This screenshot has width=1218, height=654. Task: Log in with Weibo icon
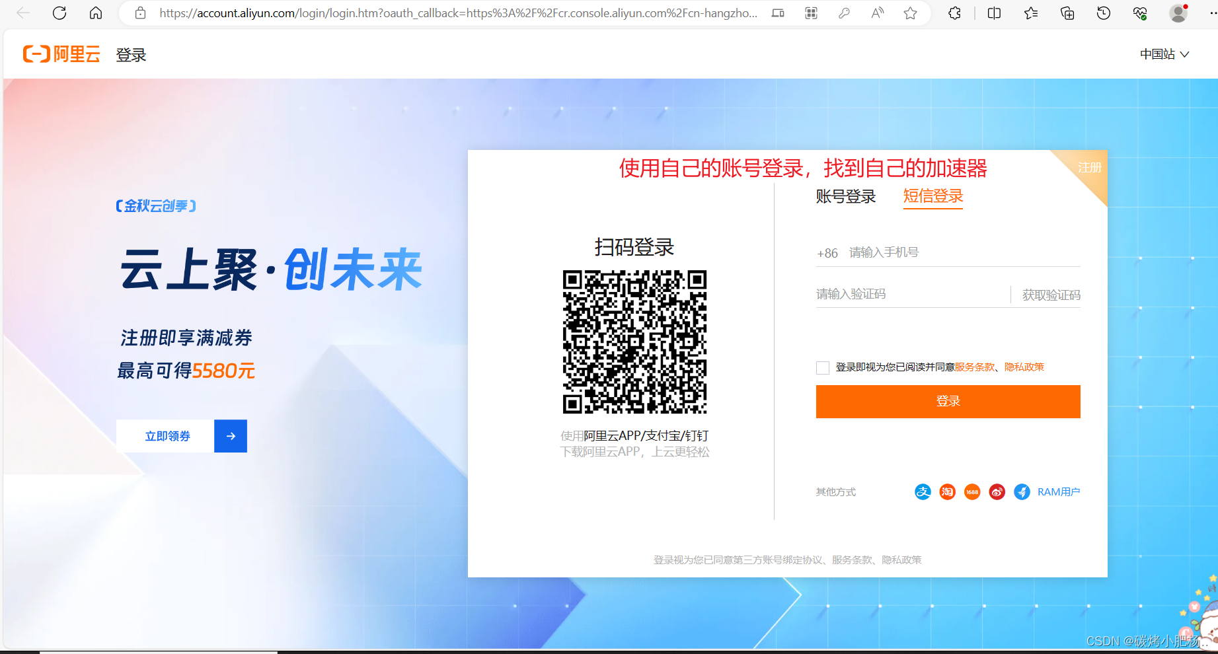click(997, 491)
